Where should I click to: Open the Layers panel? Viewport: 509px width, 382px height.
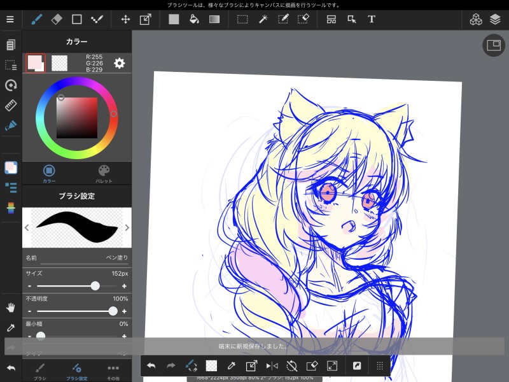[x=495, y=20]
